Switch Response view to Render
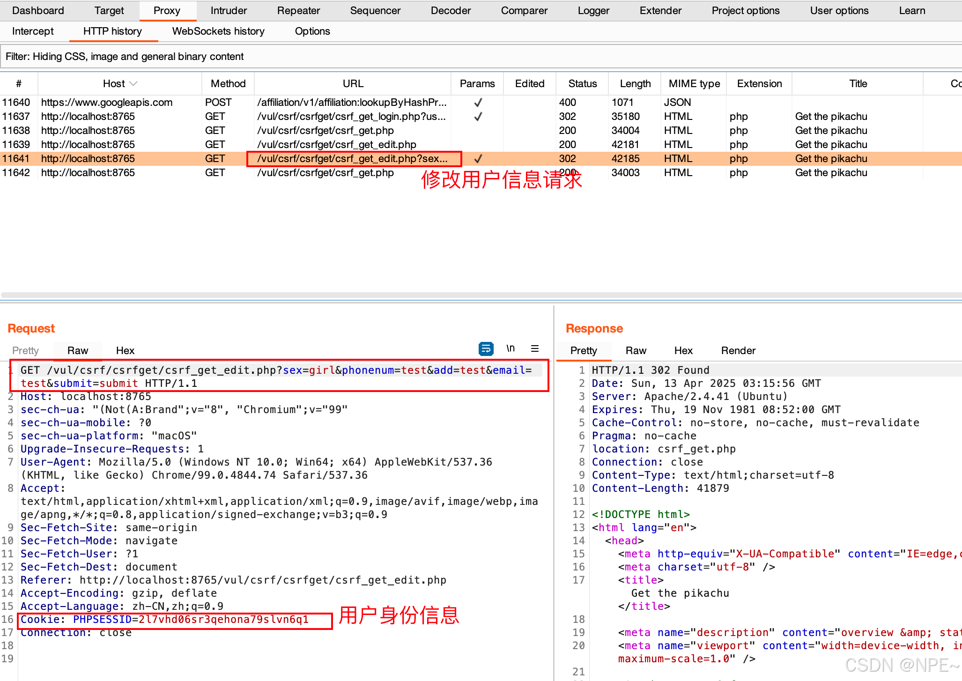This screenshot has height=681, width=962. (738, 350)
